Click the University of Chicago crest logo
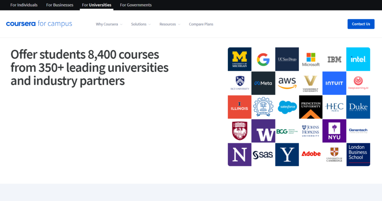Screen dimensions: 382x201 [x=239, y=131]
